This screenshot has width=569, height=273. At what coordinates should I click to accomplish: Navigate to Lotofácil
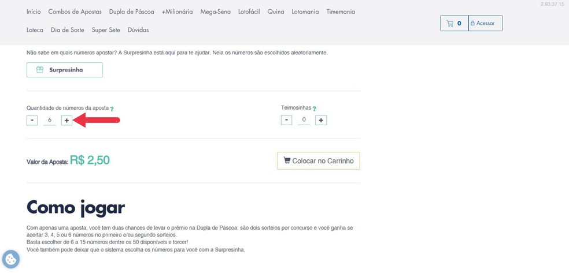pos(249,12)
